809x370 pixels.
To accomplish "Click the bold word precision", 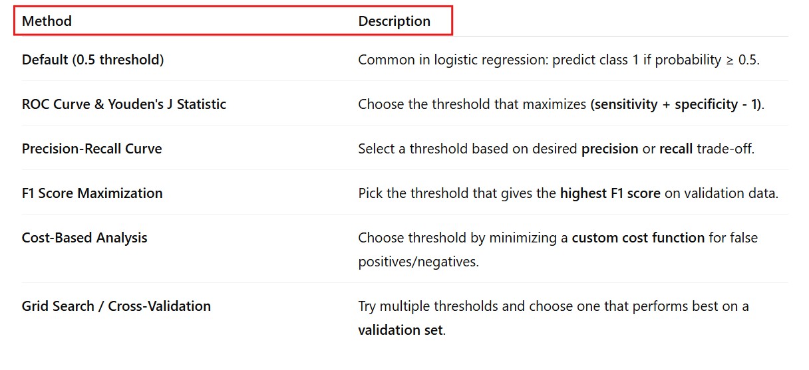I will pos(609,149).
